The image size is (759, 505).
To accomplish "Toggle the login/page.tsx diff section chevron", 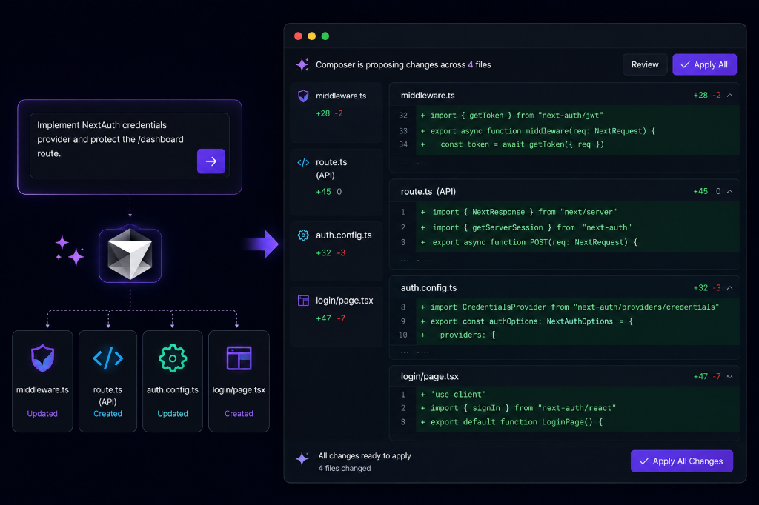I will click(729, 377).
